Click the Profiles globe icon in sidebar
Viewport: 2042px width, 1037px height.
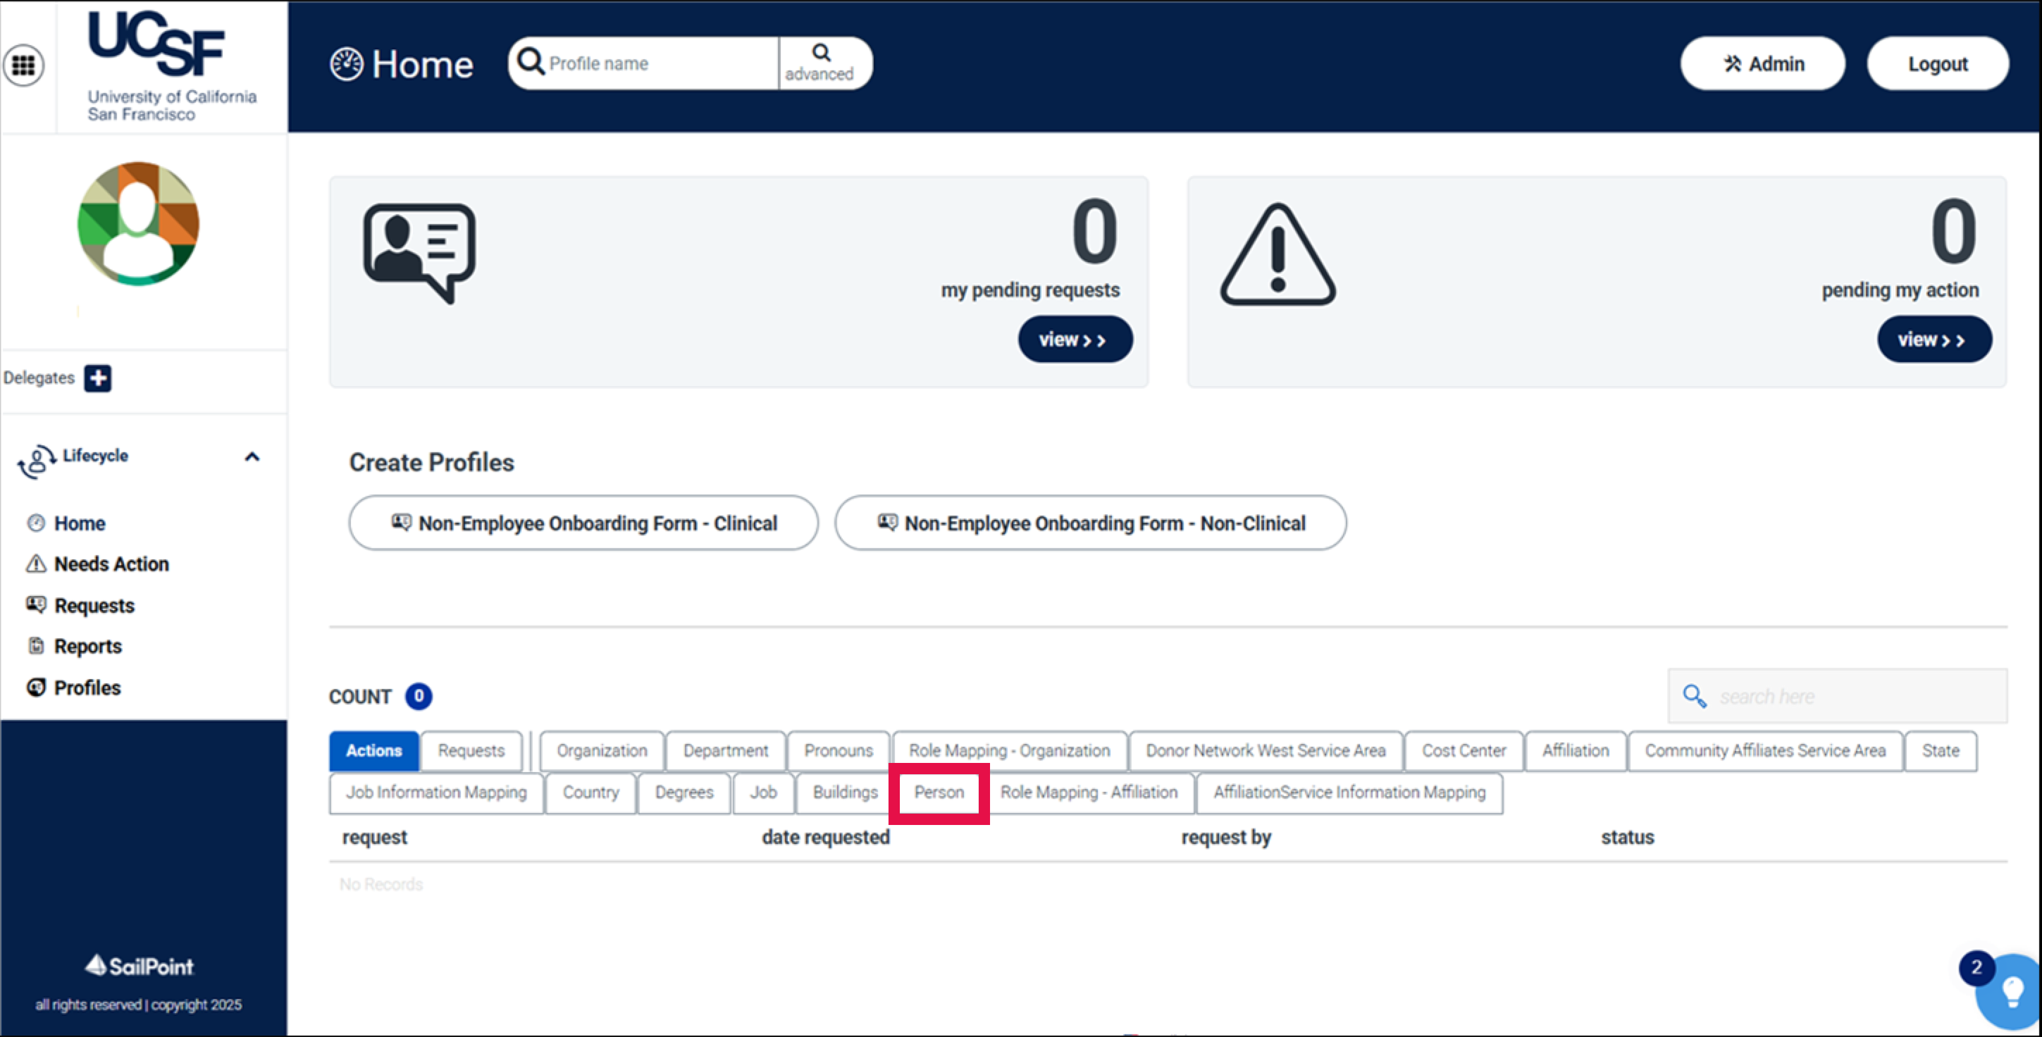[35, 688]
